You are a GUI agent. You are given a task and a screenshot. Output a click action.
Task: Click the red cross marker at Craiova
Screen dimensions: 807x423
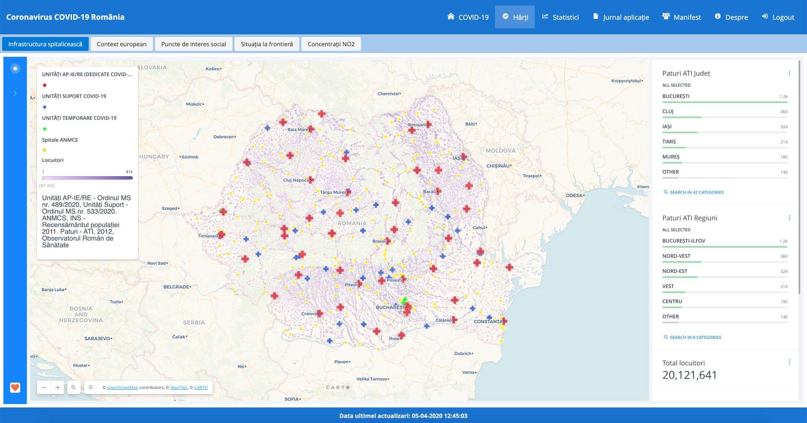pyautogui.click(x=320, y=313)
